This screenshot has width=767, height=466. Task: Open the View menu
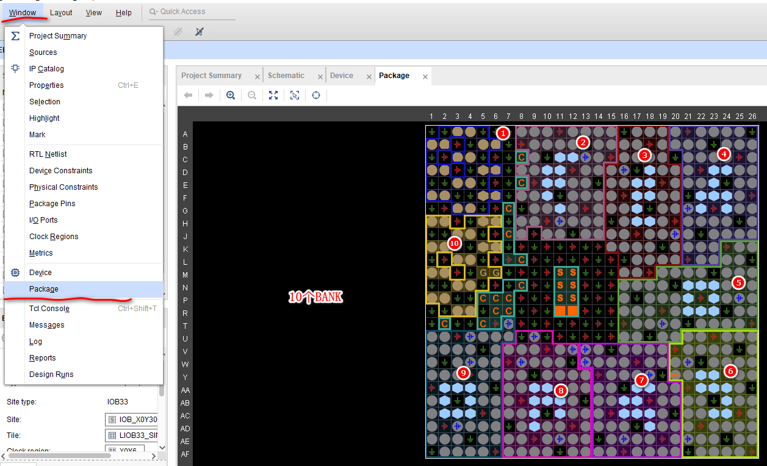pos(94,12)
